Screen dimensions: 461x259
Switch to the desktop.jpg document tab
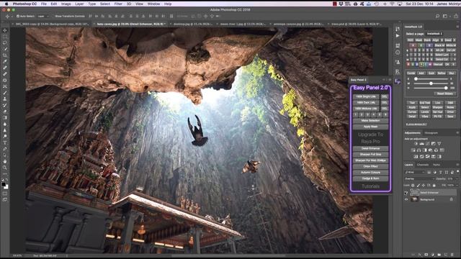[192, 24]
